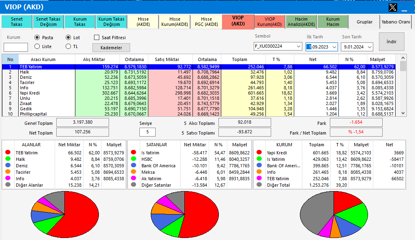Select the Yapi Kredi table row
This screenshot has height=240, width=415.
pyautogui.click(x=199, y=93)
